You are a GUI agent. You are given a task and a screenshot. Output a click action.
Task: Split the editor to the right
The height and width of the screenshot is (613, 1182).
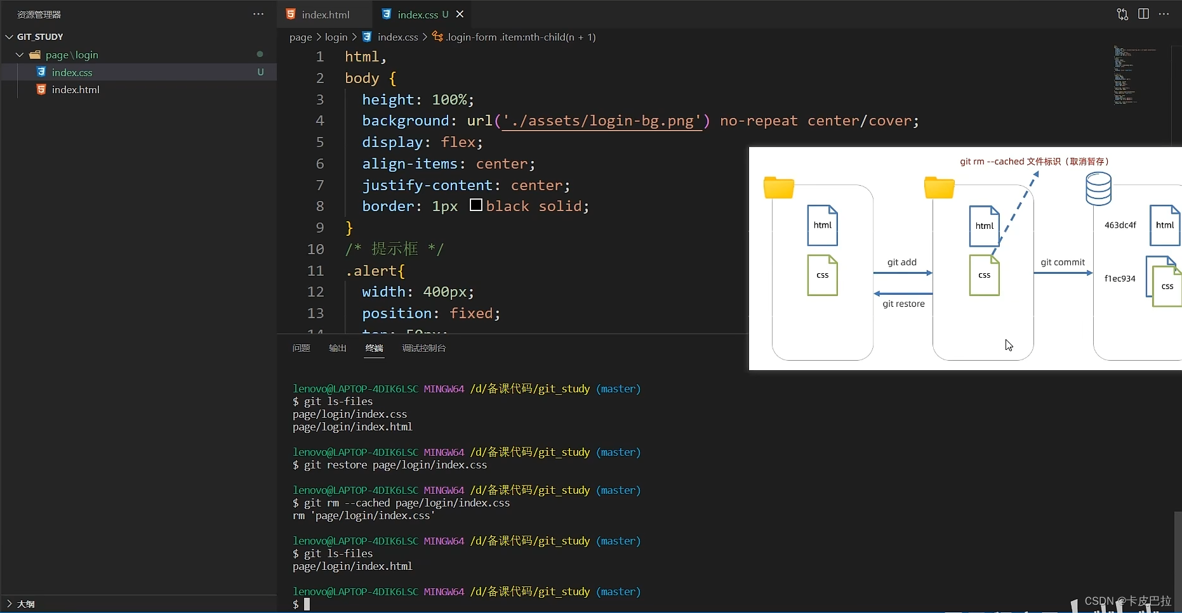1143,14
